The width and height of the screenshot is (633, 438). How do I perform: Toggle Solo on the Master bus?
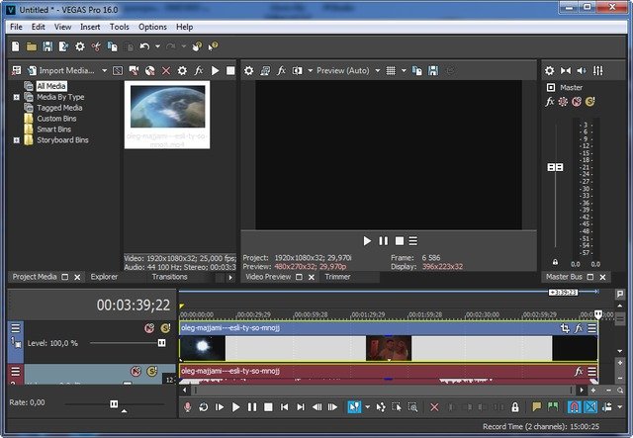coord(590,101)
